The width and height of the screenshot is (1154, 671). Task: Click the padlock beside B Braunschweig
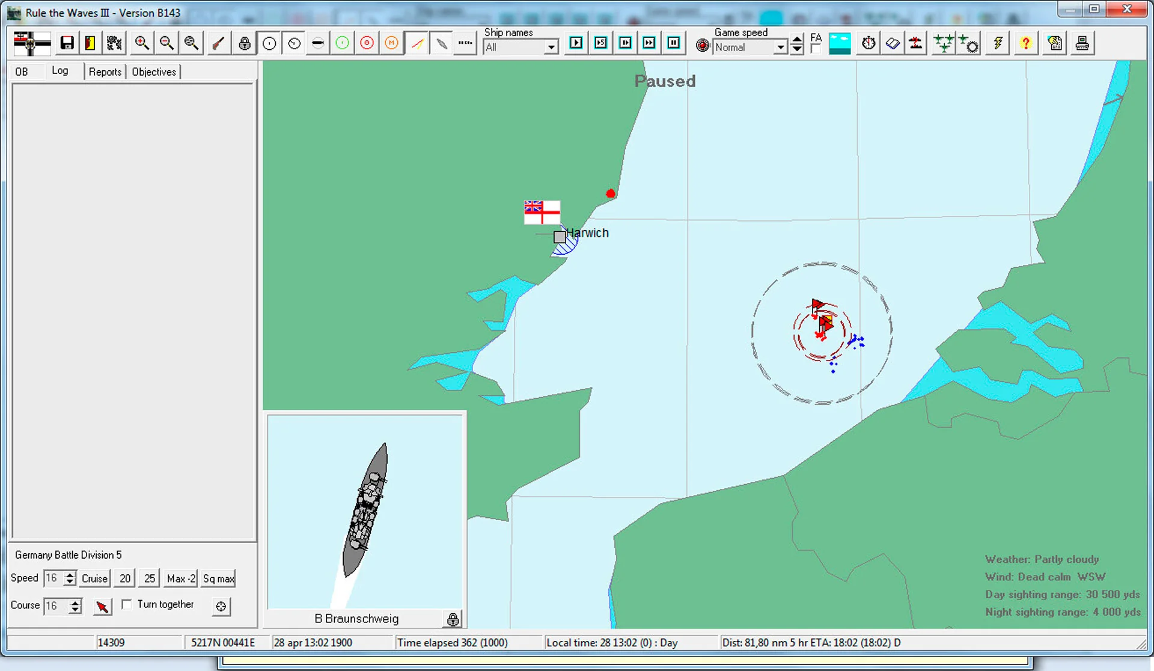(453, 619)
